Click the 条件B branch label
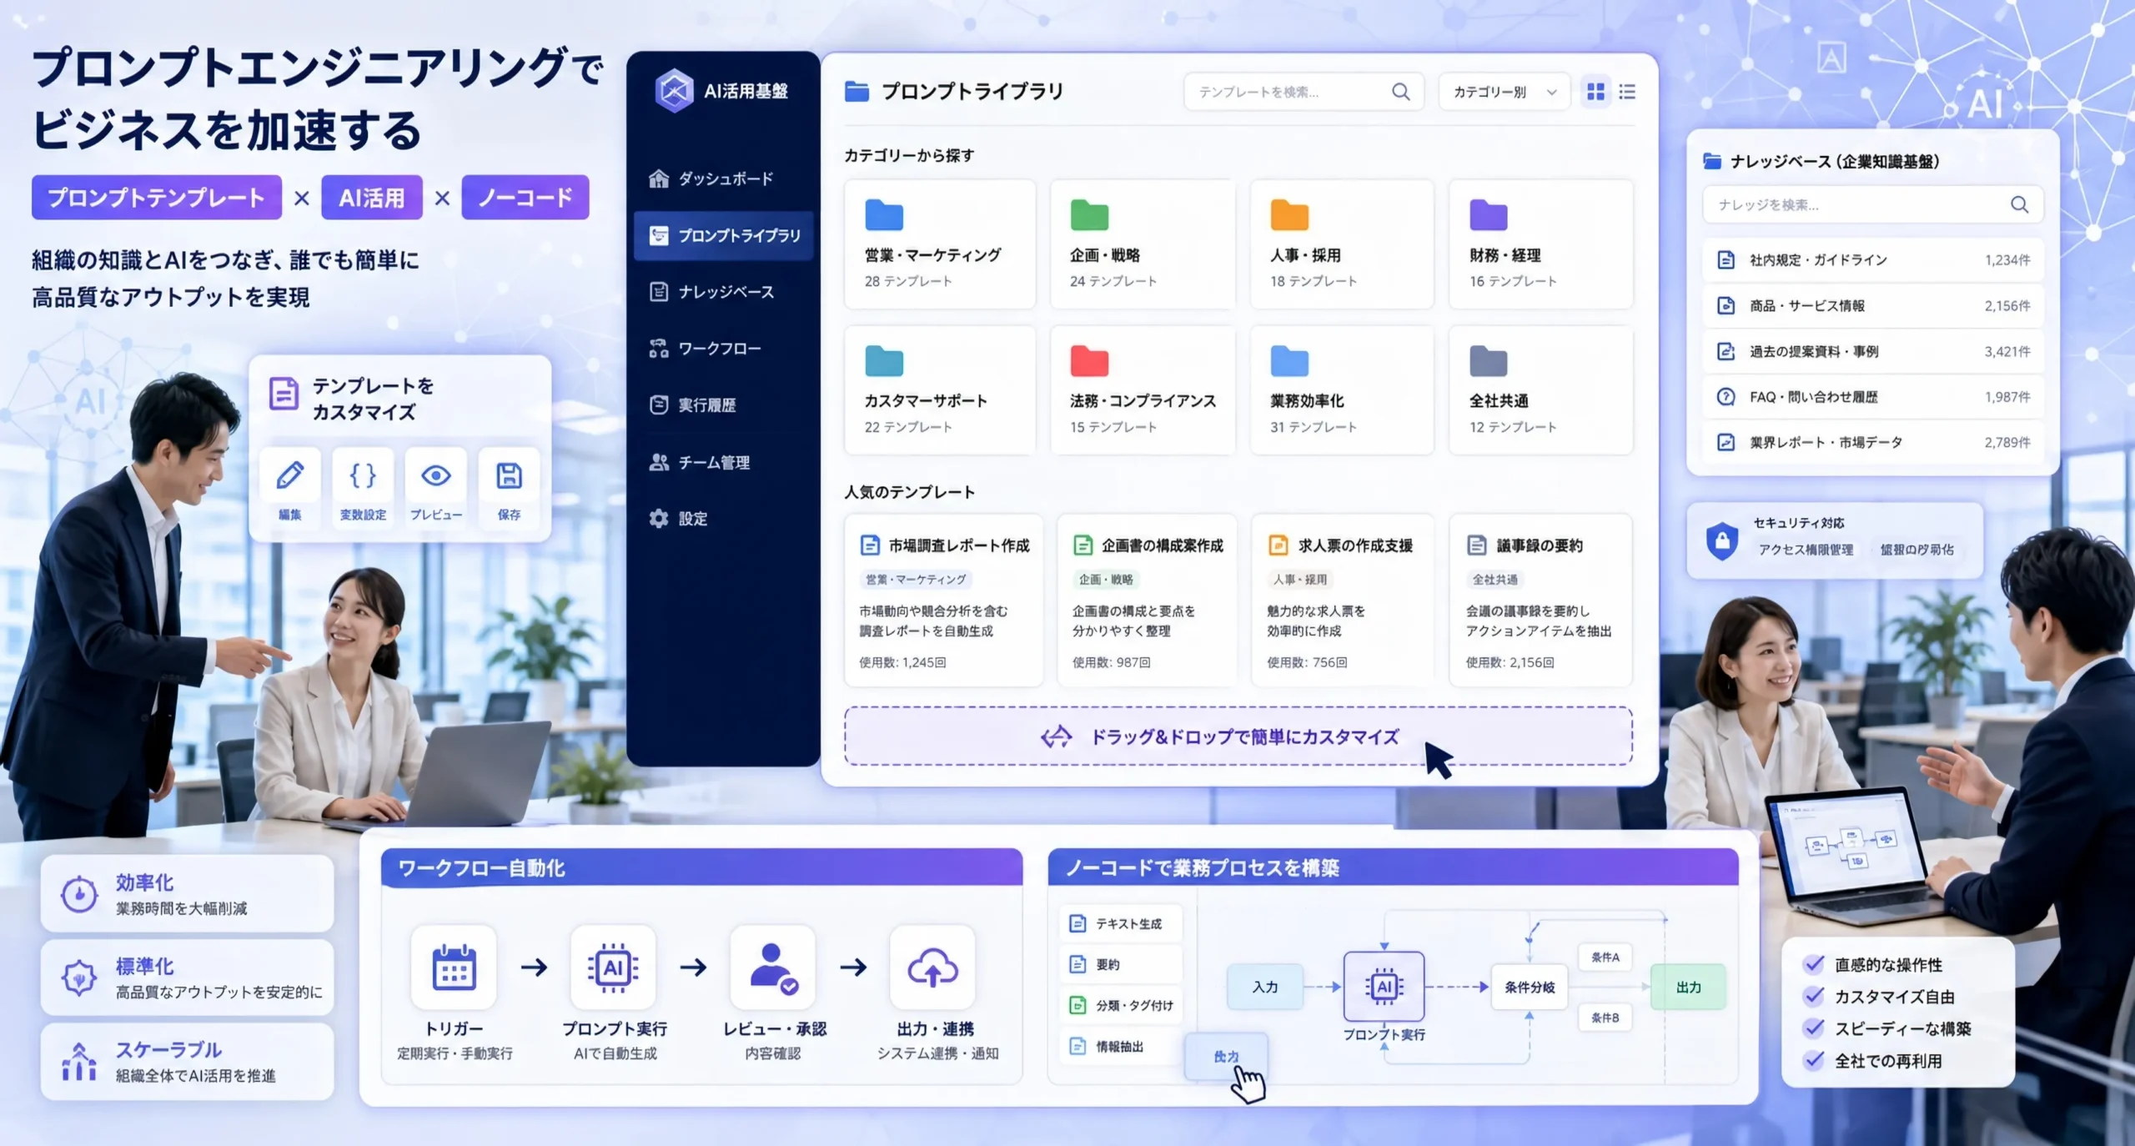The image size is (2135, 1146). click(1605, 1018)
